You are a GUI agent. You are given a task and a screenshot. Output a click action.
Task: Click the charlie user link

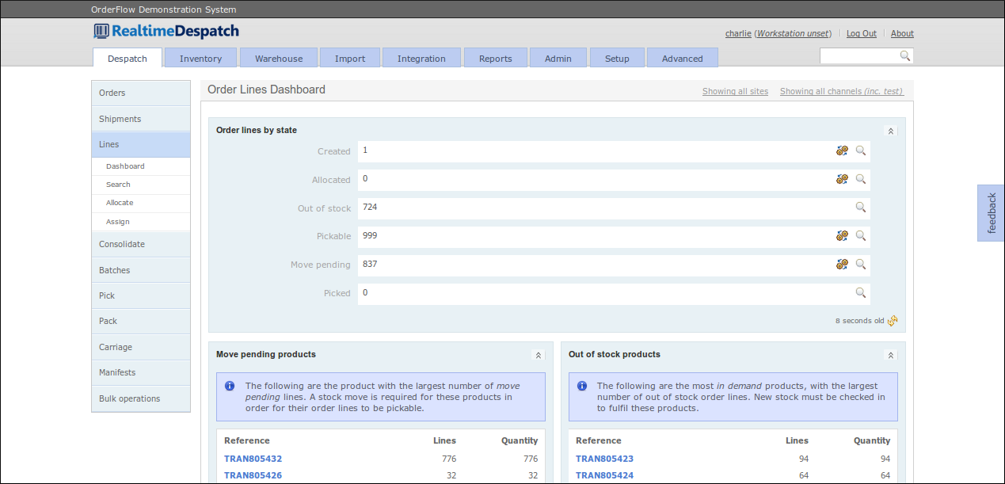738,33
